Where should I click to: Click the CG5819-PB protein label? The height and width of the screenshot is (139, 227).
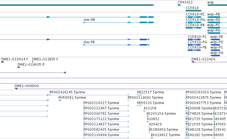(x=197, y=47)
